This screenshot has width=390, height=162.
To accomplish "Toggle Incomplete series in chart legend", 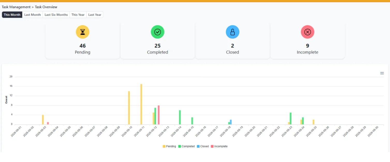I will pos(219,146).
